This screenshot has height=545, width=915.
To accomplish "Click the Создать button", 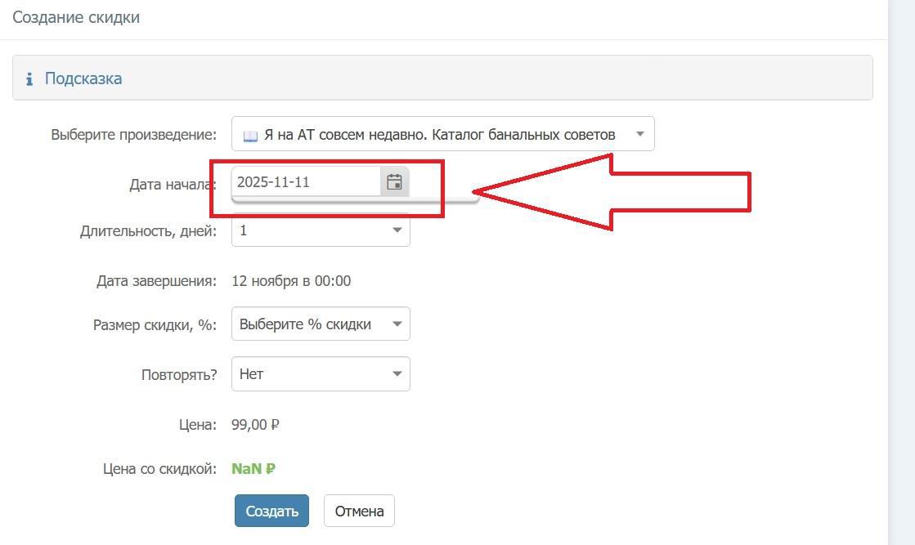I will [x=272, y=511].
